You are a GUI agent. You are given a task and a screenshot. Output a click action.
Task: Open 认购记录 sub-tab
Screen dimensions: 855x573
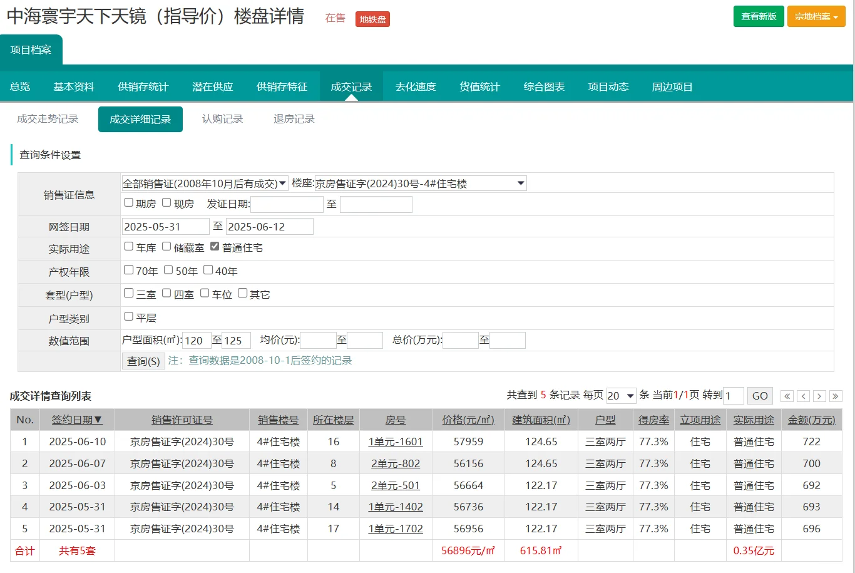point(223,119)
